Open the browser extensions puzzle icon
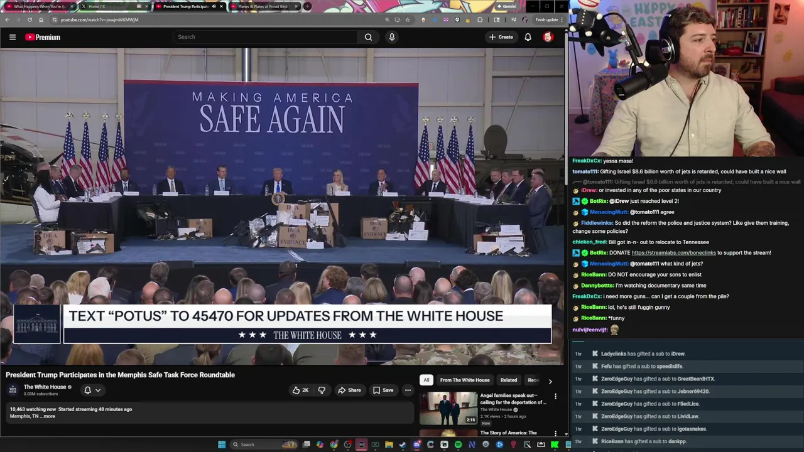Image resolution: width=804 pixels, height=452 pixels. click(x=480, y=19)
